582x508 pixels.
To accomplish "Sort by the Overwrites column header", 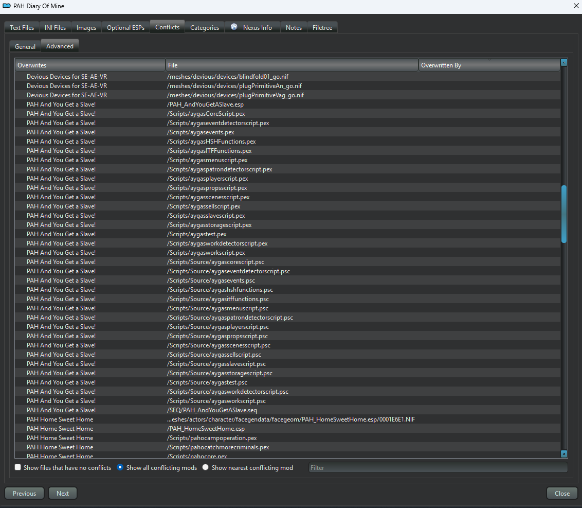I will click(90, 65).
